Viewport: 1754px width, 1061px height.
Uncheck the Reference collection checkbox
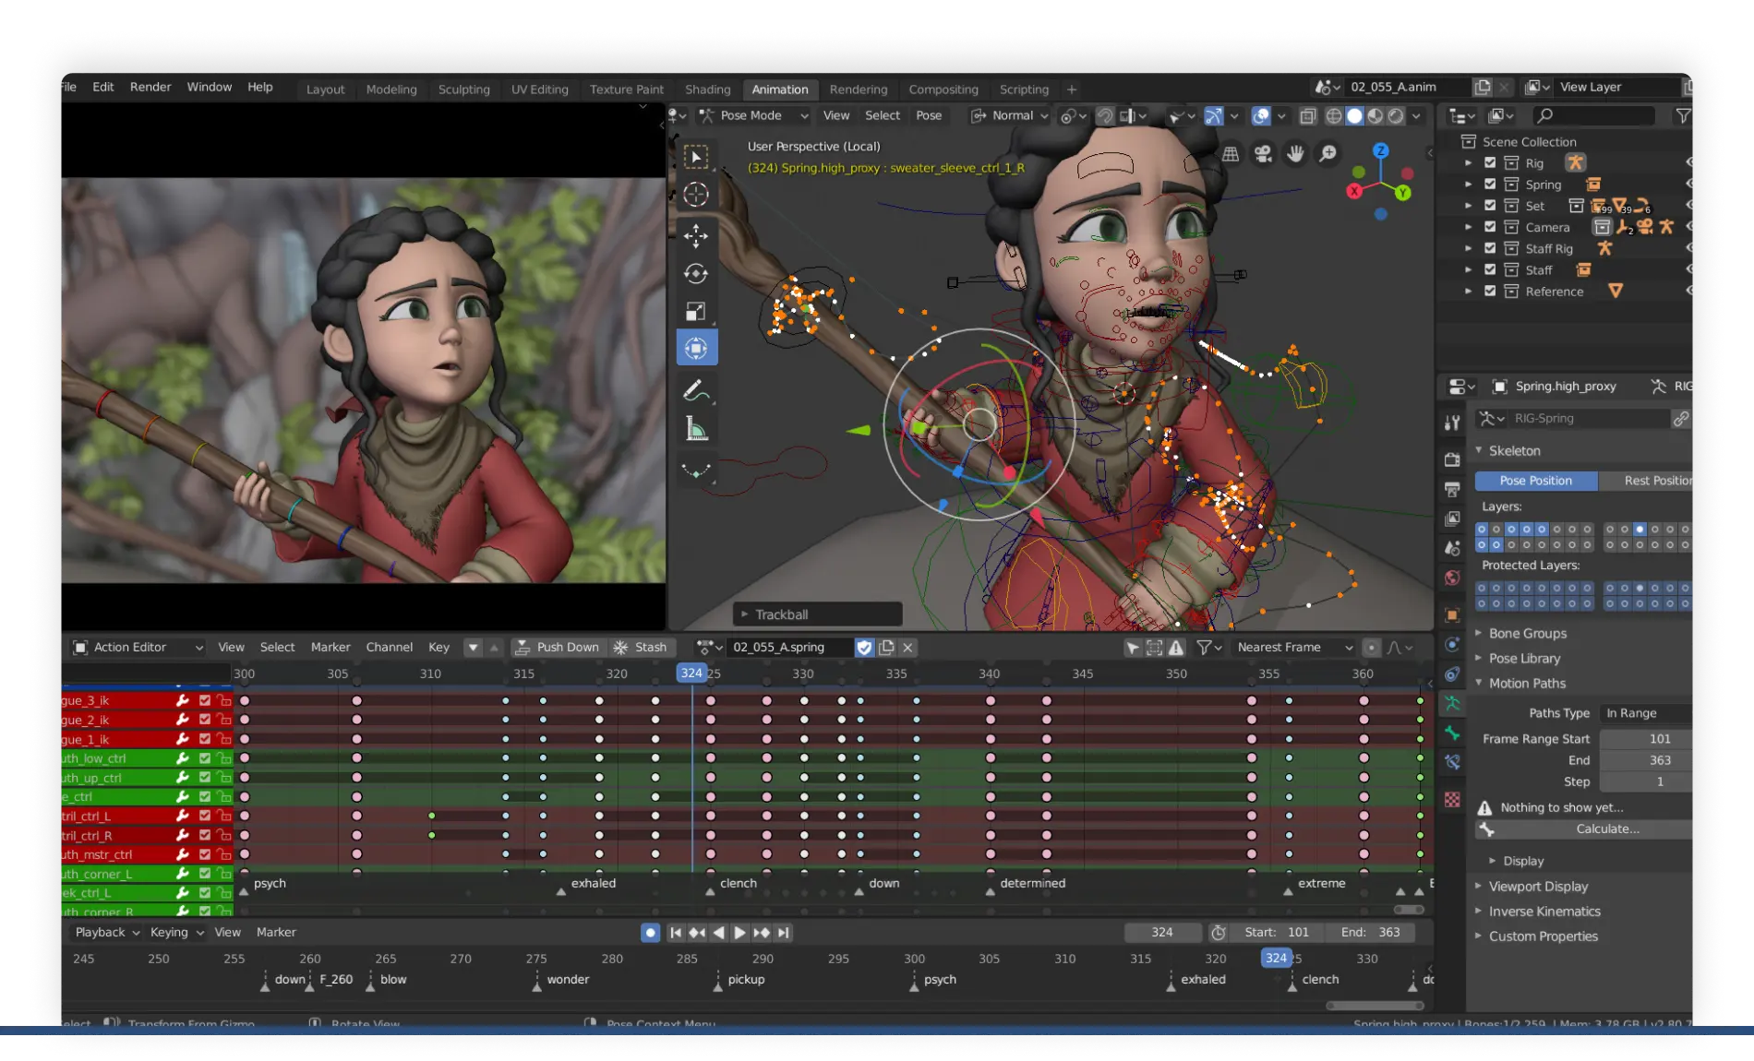click(1489, 291)
